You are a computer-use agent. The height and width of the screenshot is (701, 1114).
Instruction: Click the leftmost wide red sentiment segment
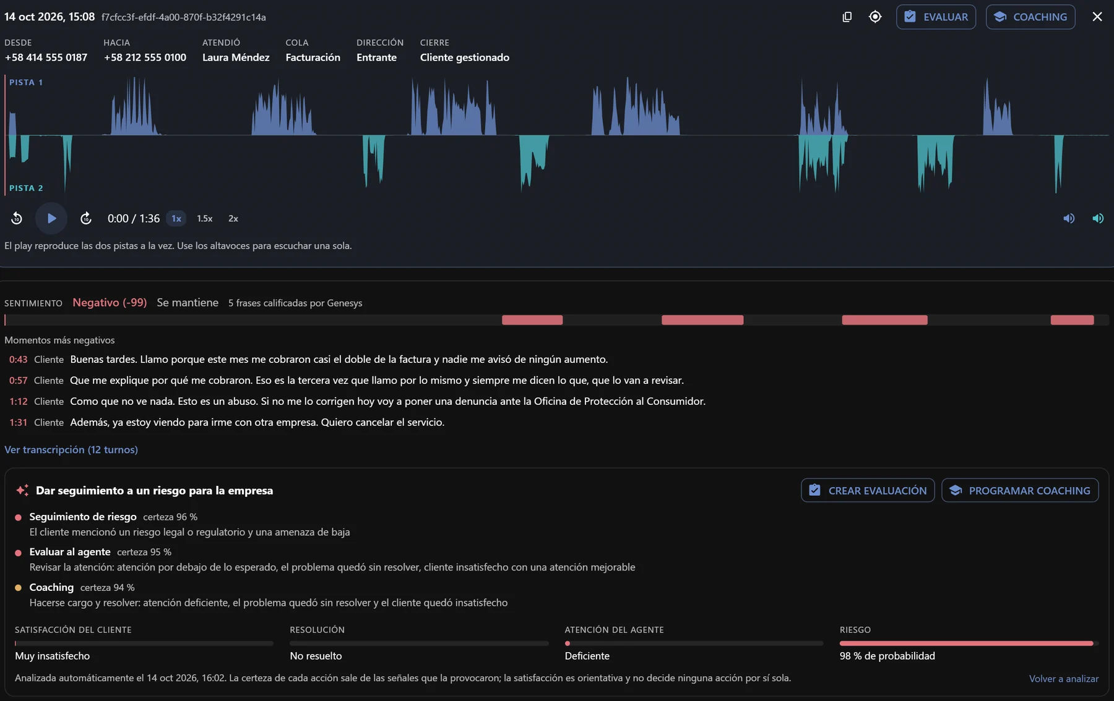click(x=532, y=320)
